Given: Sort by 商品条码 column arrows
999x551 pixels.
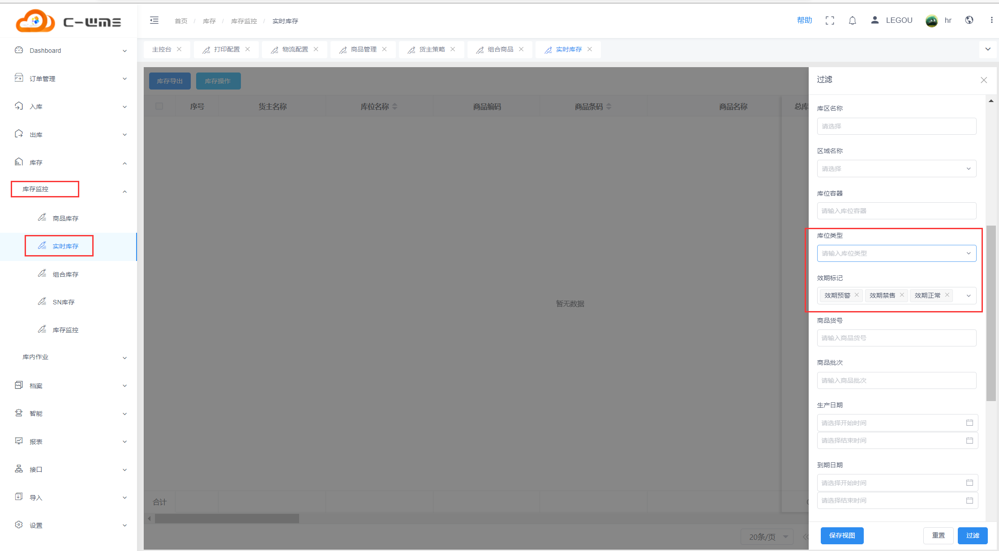Looking at the screenshot, I should click(609, 107).
